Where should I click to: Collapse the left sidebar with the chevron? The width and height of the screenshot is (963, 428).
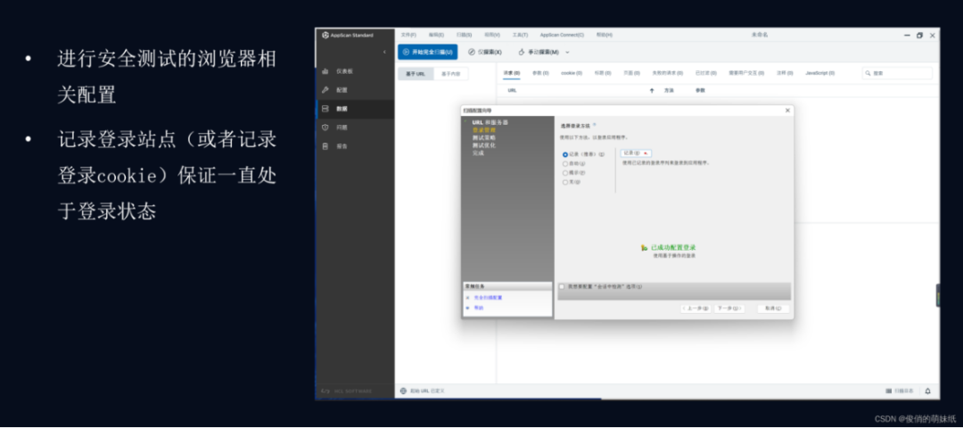385,53
